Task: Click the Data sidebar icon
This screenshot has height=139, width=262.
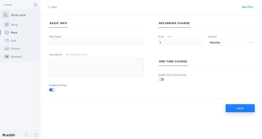Action: (x=7, y=41)
